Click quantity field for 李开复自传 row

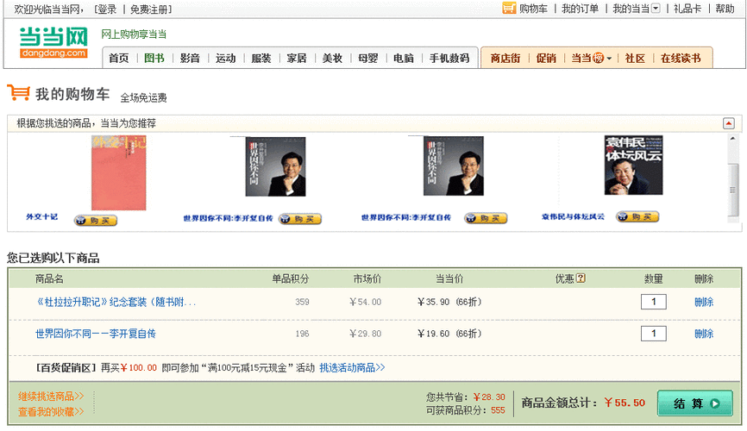653,334
